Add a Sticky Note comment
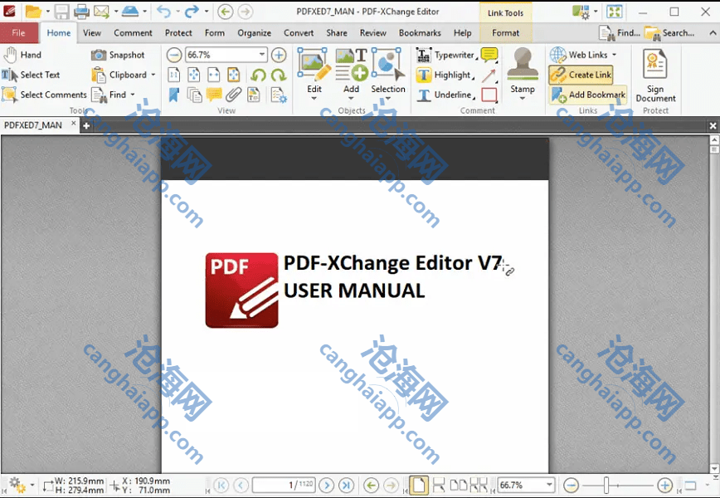This screenshot has height=498, width=720. pyautogui.click(x=489, y=55)
